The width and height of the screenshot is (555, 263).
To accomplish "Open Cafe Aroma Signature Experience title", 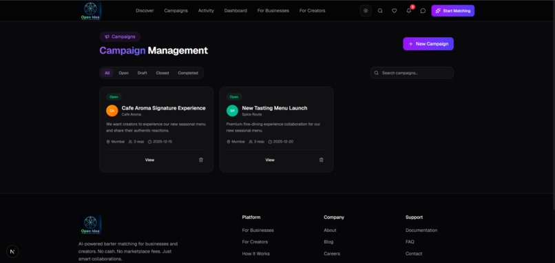I will coord(163,108).
